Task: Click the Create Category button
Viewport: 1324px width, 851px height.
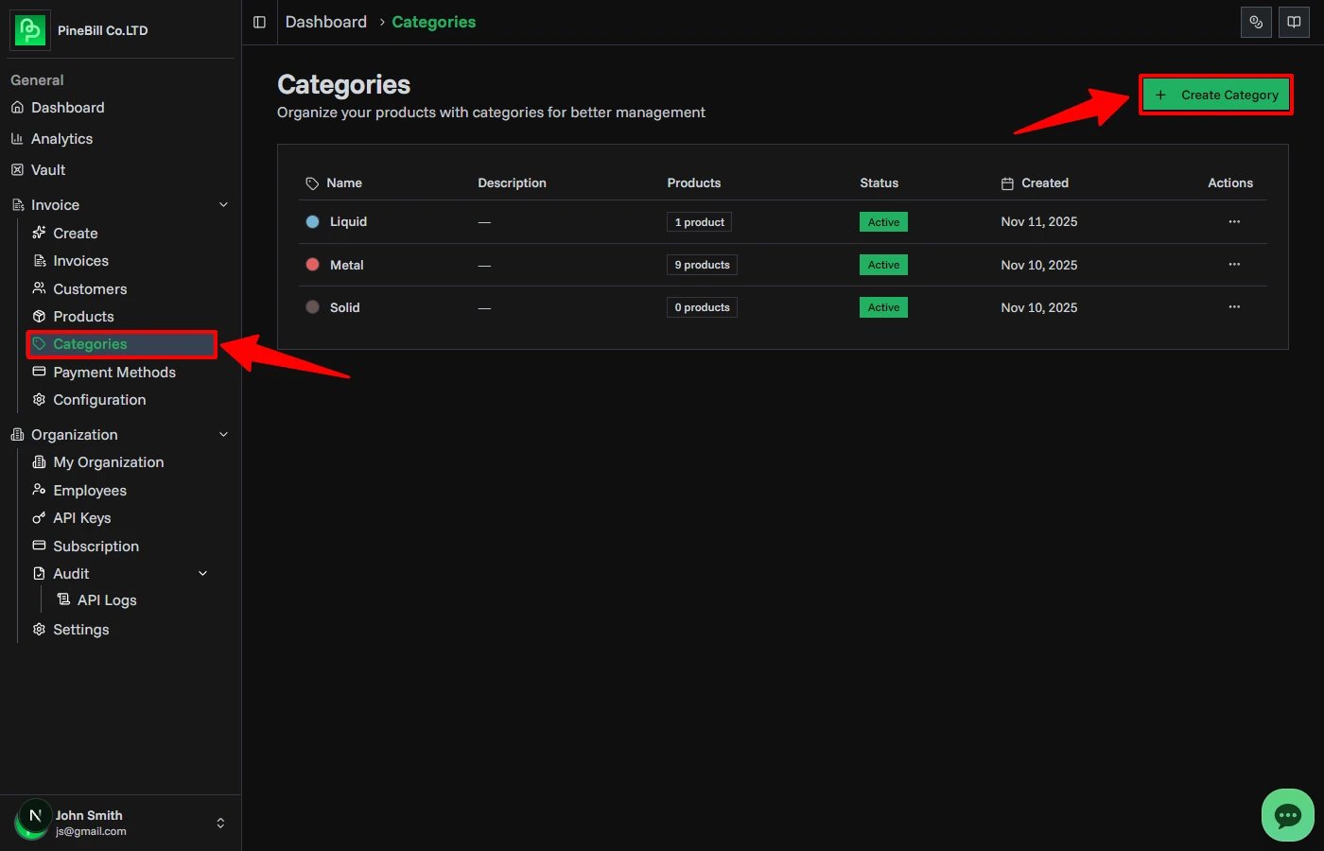Action: pyautogui.click(x=1215, y=95)
